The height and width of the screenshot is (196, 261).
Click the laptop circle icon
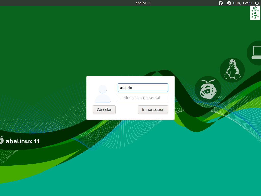(x=255, y=53)
